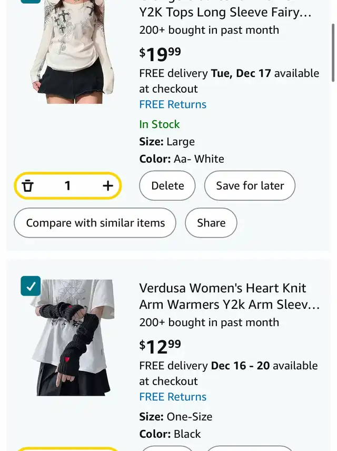Viewport: 337px width, 451px height.
Task: Increase quantity with the plus icon
Action: pyautogui.click(x=108, y=185)
